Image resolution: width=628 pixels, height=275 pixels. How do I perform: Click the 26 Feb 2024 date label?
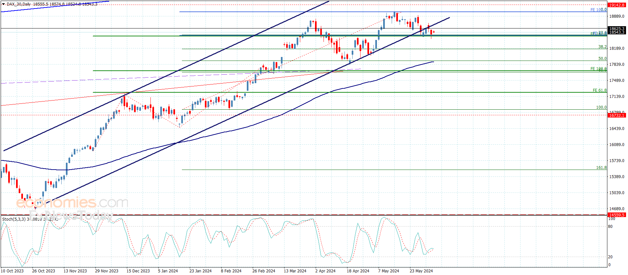point(264,271)
